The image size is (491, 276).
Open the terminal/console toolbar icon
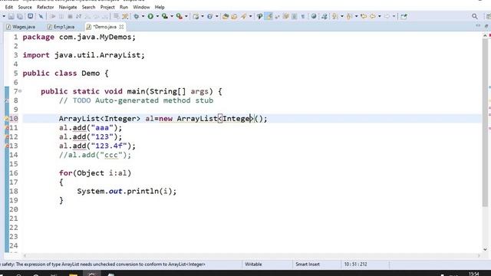(31, 16)
